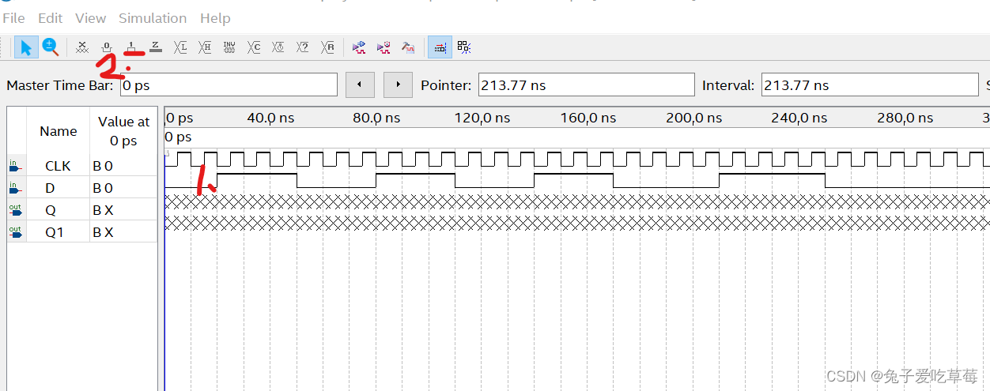Click the 'Value at 0 ps' column header
Screen dimensions: 990x391
(123, 131)
